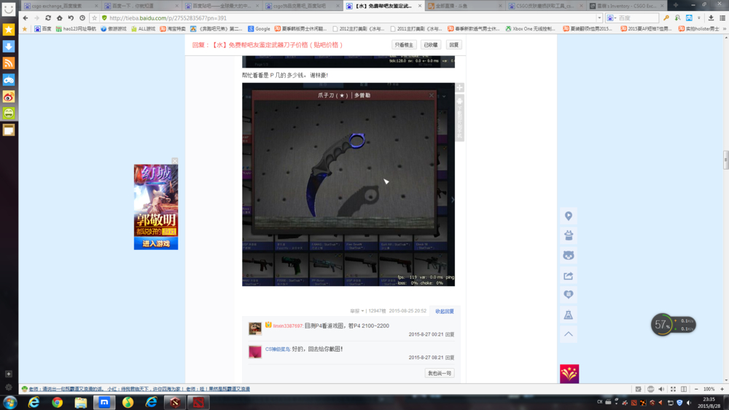The width and height of the screenshot is (729, 410).
Task: Open the Weibo sidebar icon
Action: click(x=8, y=97)
